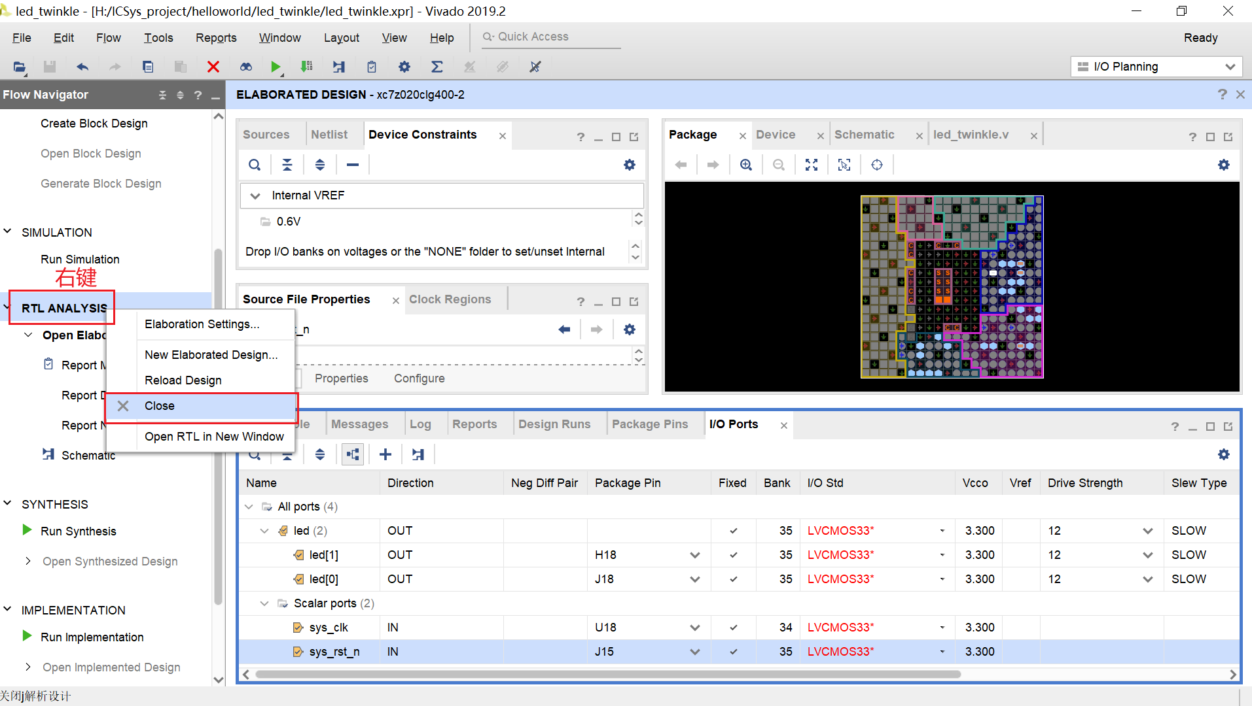
Task: Open I/O Std dropdown for led[0]
Action: pos(942,579)
